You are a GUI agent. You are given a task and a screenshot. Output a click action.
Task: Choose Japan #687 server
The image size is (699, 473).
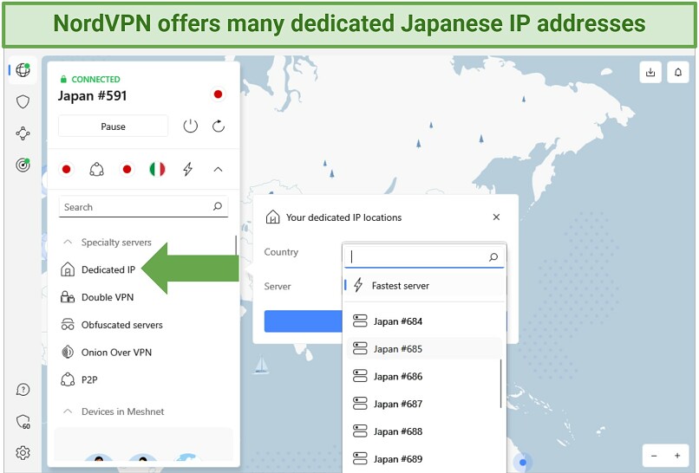424,404
